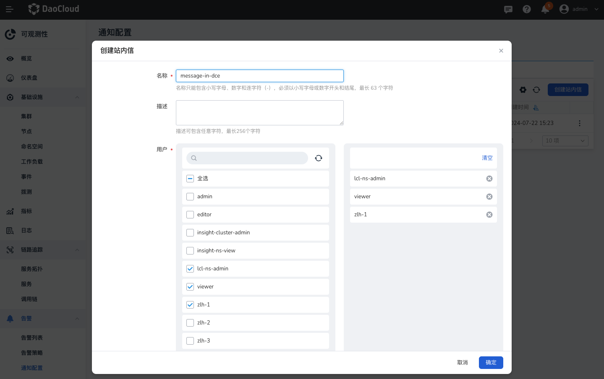Toggle the 全选 select-all checkbox
This screenshot has height=379, width=604.
point(190,179)
